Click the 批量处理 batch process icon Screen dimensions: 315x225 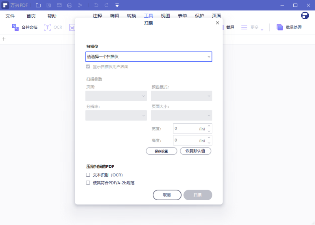pyautogui.click(x=280, y=27)
